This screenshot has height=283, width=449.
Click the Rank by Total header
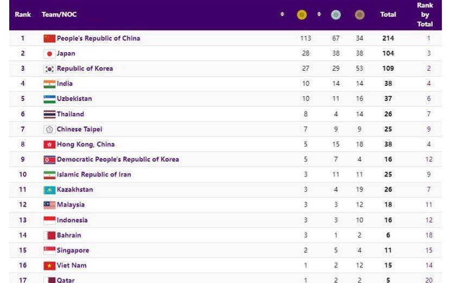coord(425,15)
